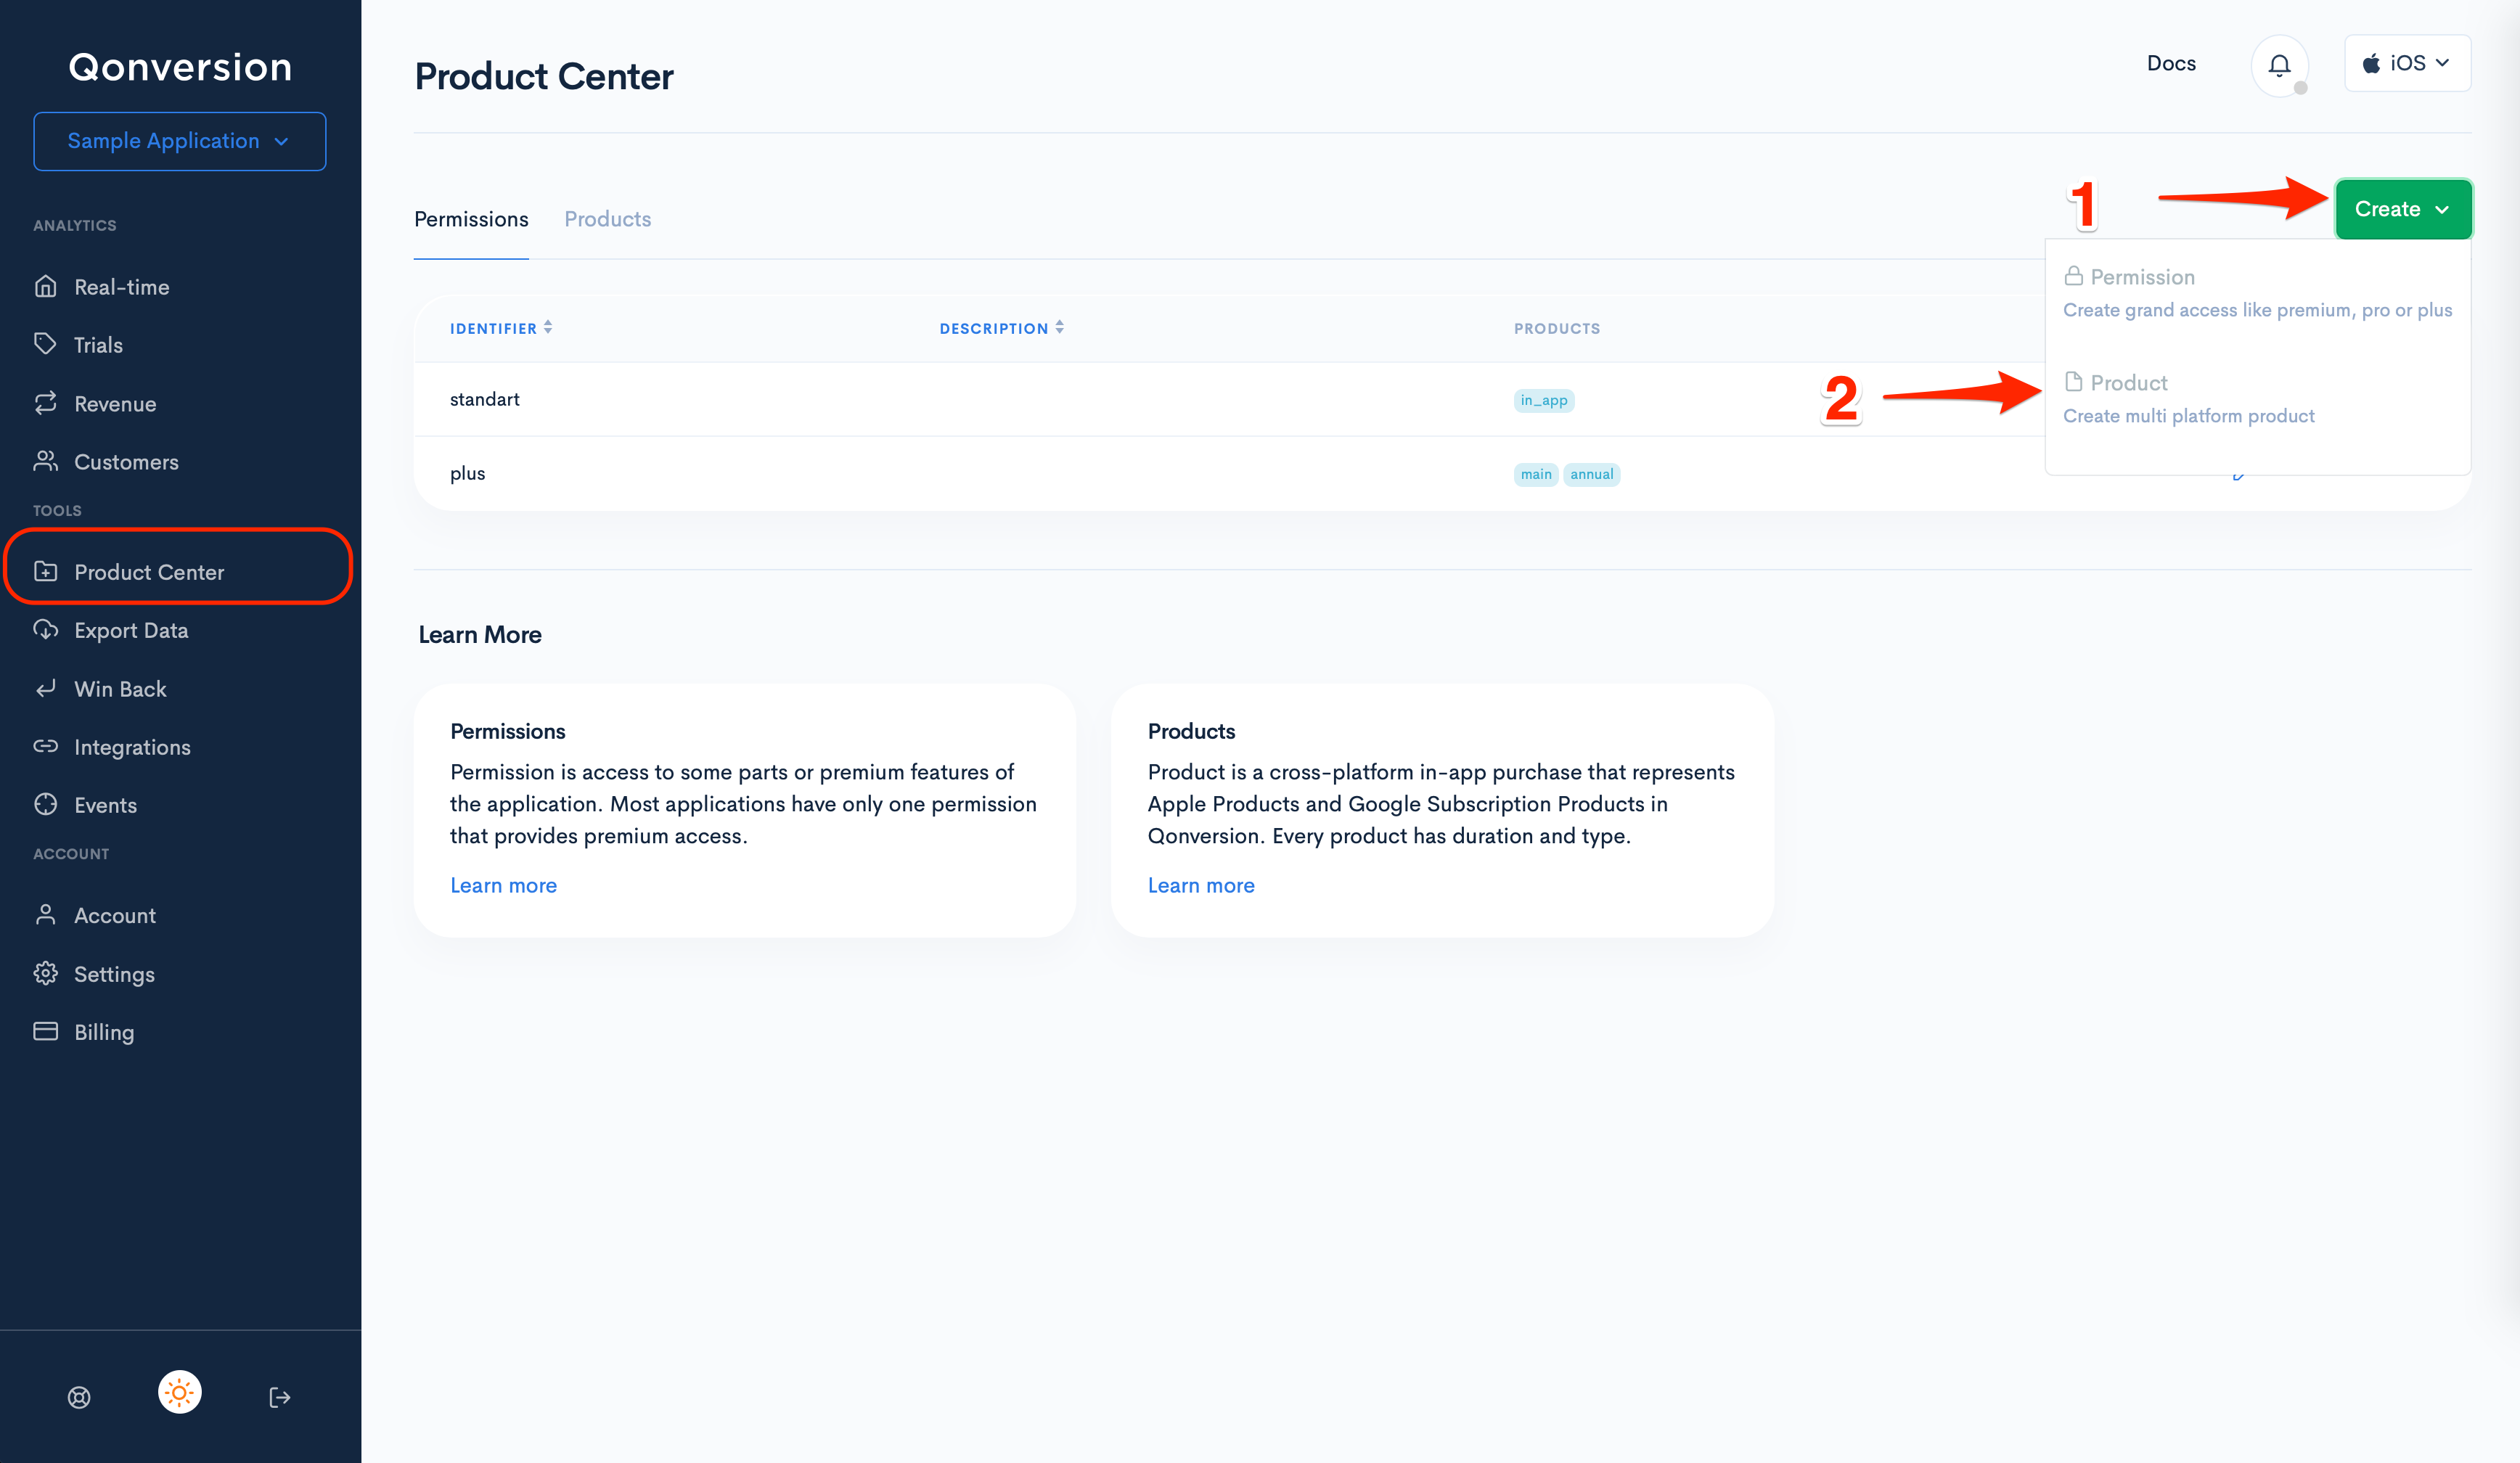Open Export Data tool

(131, 630)
